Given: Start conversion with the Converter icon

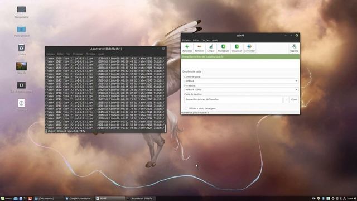Looking at the screenshot, I should click(x=249, y=46).
